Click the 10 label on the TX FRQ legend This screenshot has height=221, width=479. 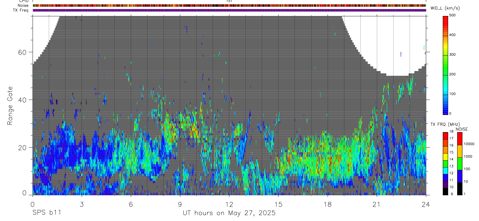[x=452, y=187]
